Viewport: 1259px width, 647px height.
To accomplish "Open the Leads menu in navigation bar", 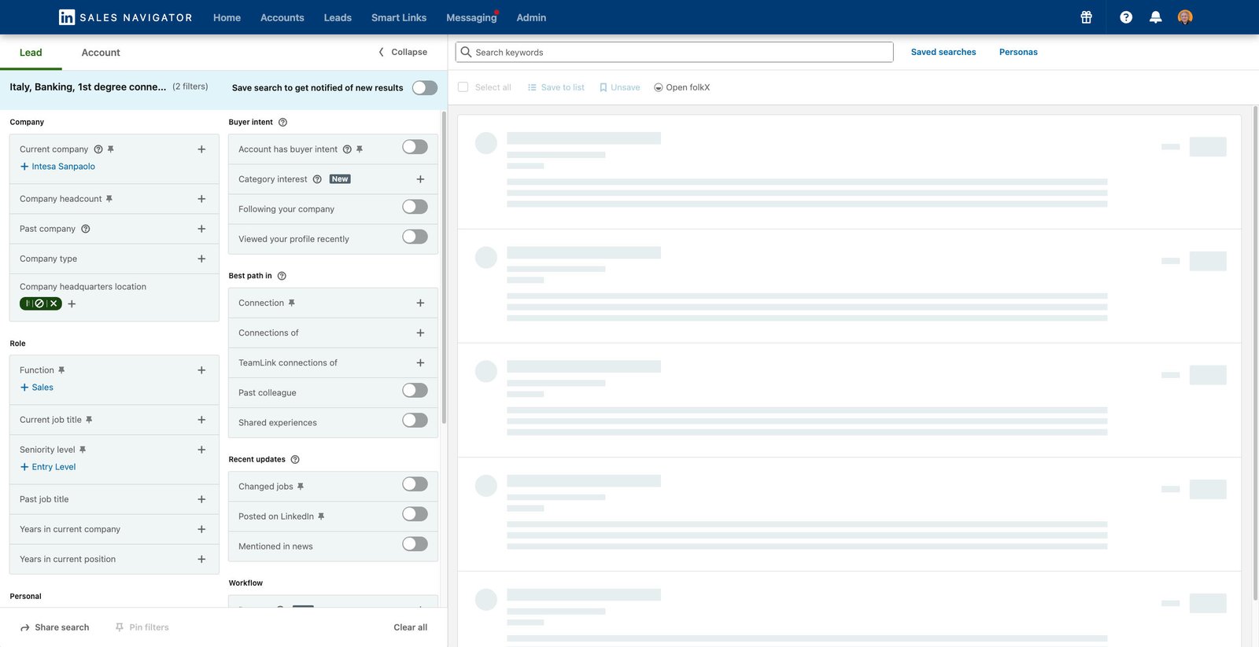I will [x=338, y=17].
